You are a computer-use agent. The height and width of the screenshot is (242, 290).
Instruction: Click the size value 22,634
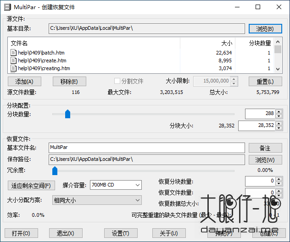[x=224, y=53]
